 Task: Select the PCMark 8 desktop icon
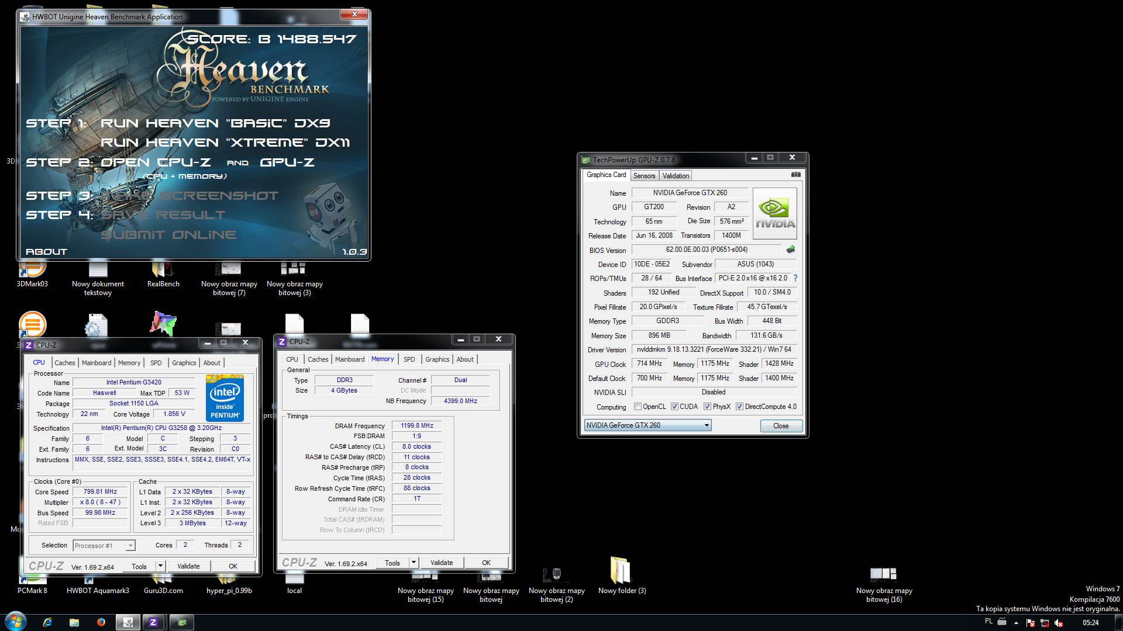pos(32,585)
